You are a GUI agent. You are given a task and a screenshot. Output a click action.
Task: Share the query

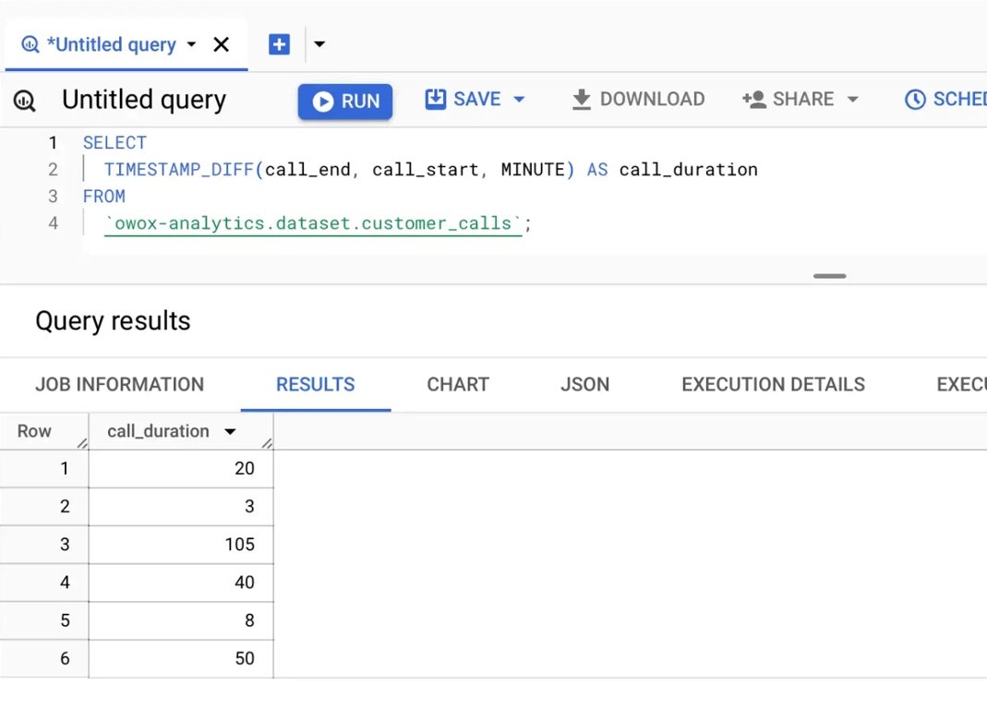point(788,100)
